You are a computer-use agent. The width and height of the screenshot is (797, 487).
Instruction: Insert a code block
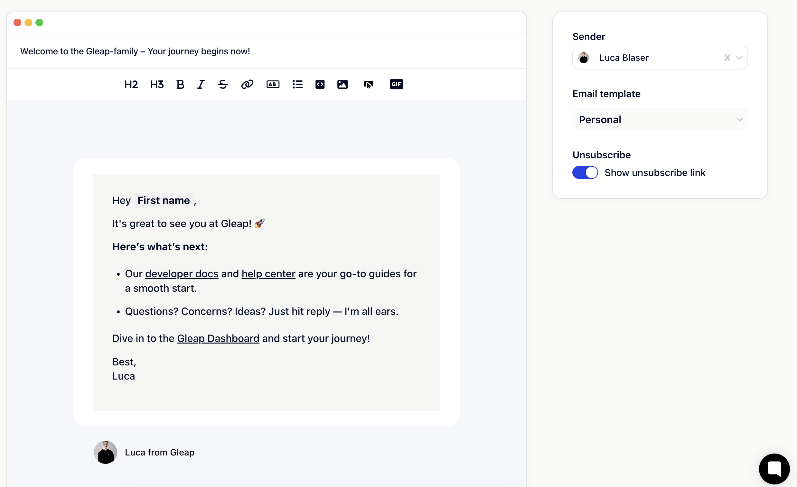click(x=320, y=84)
